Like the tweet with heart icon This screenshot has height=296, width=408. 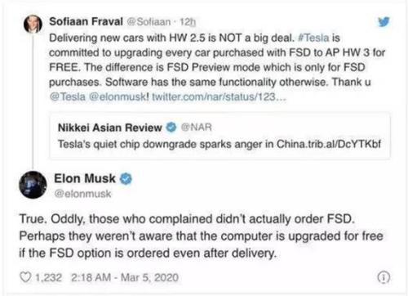pos(25,277)
